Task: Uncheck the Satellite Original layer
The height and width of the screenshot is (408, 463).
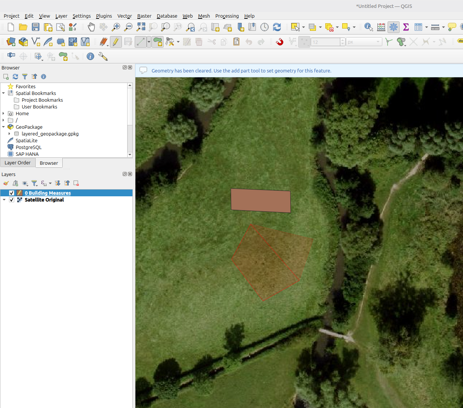Action: point(12,200)
